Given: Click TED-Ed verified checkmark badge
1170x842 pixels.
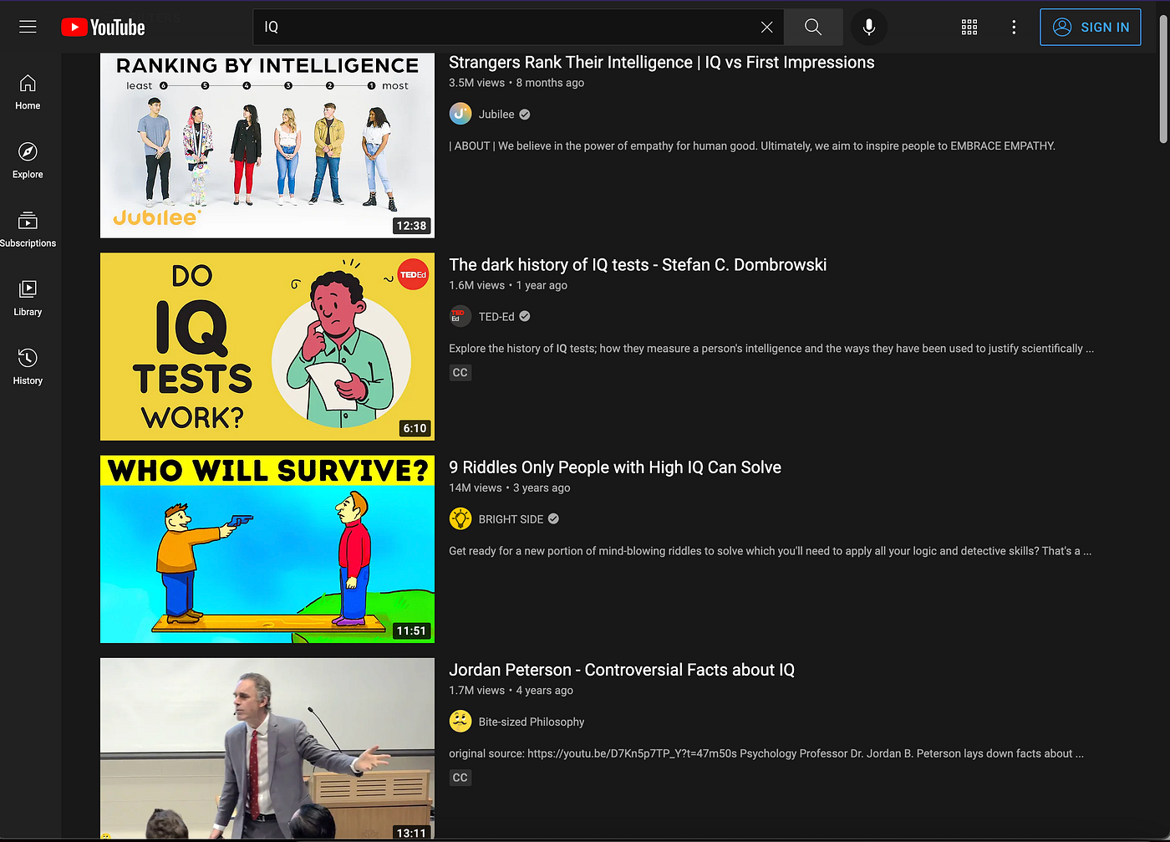Looking at the screenshot, I should coord(525,317).
